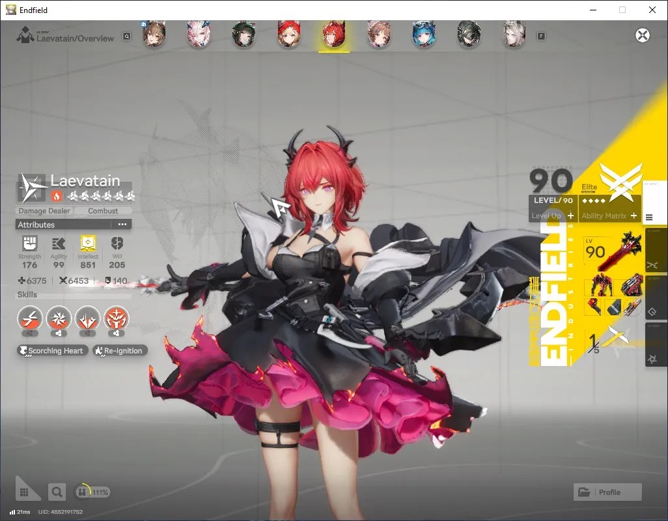Open Ability Matrix with the plus button
The width and height of the screenshot is (668, 521).
pos(634,216)
